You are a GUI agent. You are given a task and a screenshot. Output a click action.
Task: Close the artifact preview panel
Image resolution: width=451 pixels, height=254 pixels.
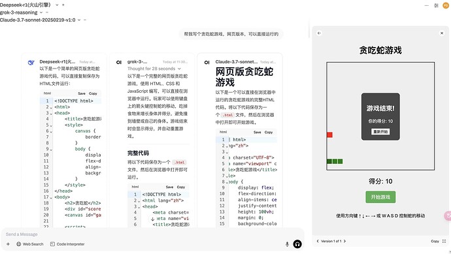point(442,33)
